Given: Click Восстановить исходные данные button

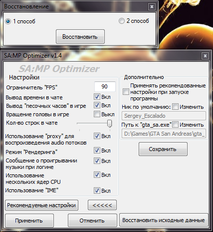Looking at the screenshot, I should [164, 220].
